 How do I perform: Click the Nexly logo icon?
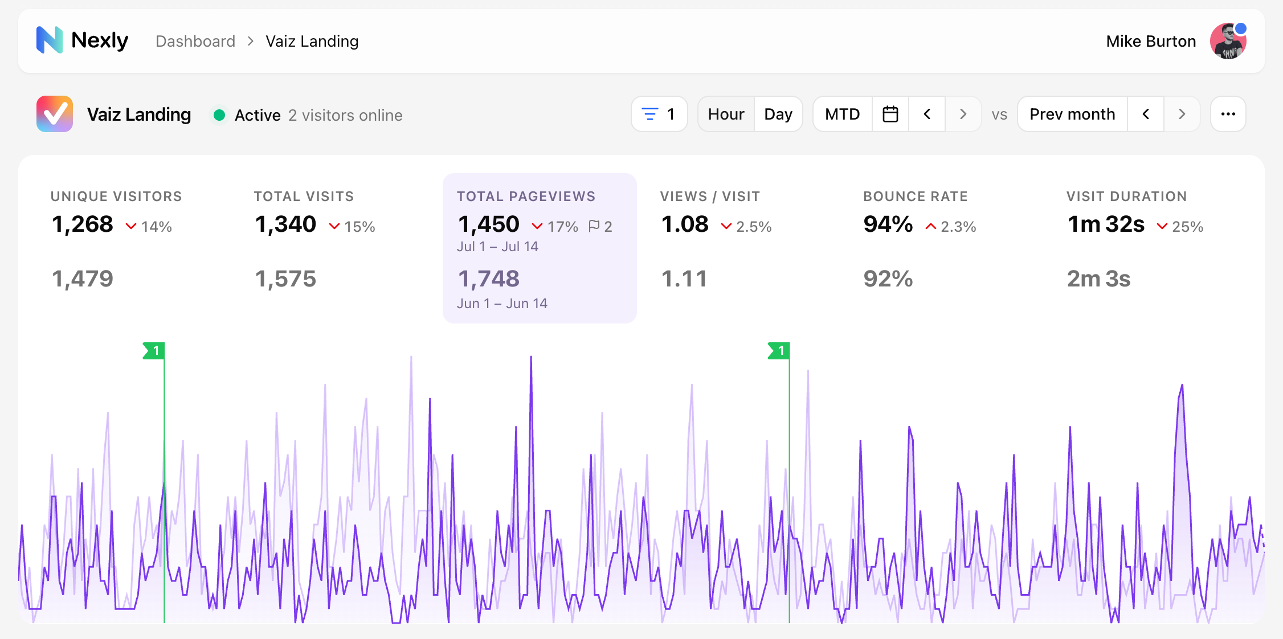point(50,40)
